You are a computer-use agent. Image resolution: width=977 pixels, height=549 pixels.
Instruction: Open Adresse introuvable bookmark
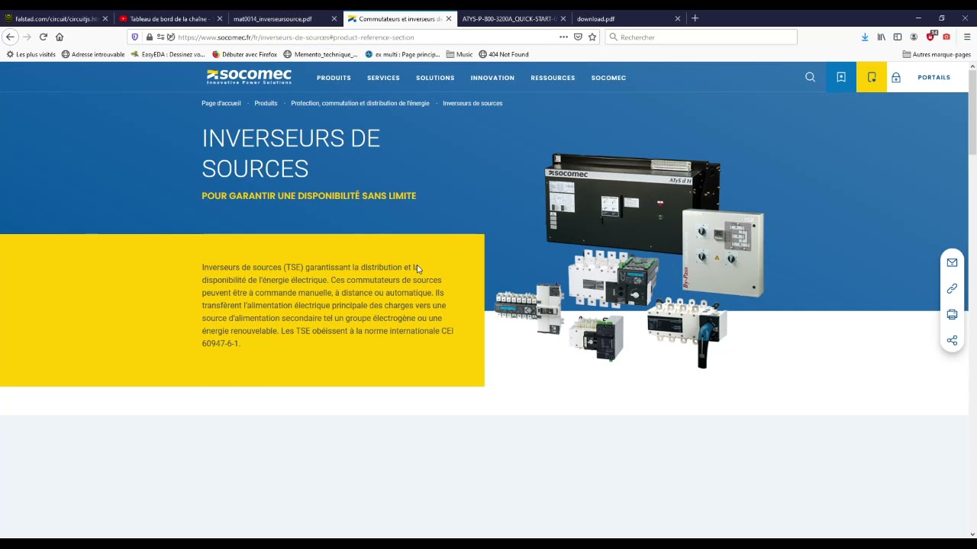(93, 54)
